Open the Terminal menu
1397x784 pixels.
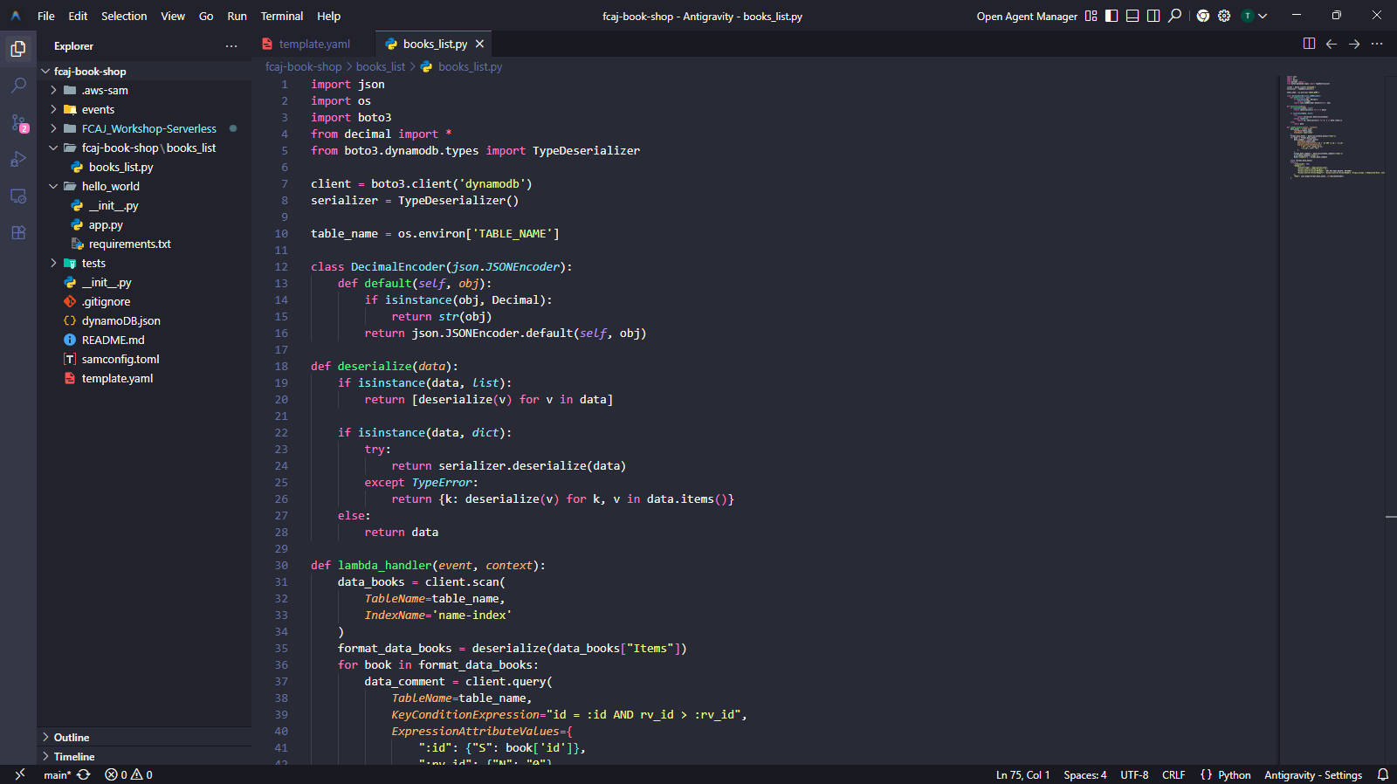(x=282, y=16)
